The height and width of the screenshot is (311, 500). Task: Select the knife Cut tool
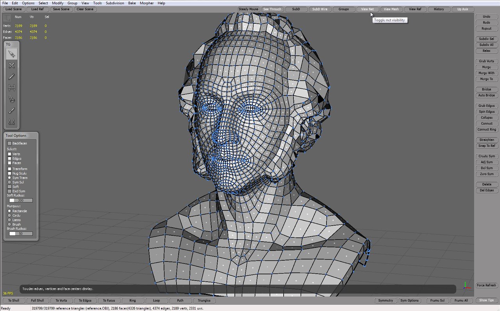pyautogui.click(x=12, y=110)
